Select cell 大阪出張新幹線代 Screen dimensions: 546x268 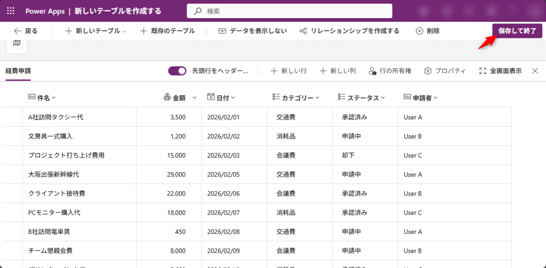(79, 174)
